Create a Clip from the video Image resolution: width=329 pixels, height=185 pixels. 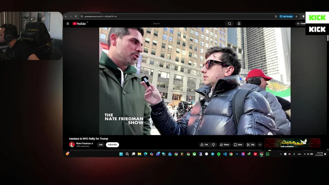point(251,145)
